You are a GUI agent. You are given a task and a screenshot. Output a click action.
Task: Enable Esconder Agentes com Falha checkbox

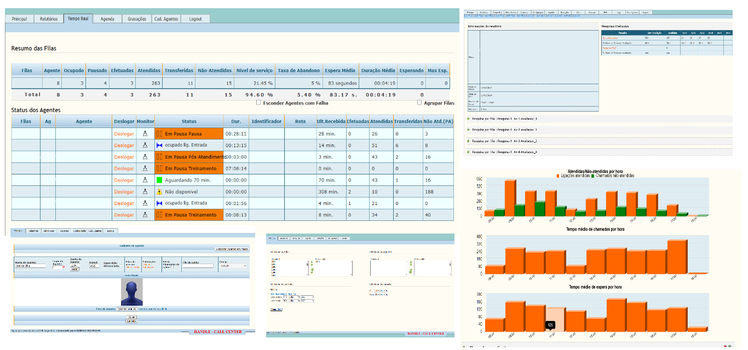point(259,102)
